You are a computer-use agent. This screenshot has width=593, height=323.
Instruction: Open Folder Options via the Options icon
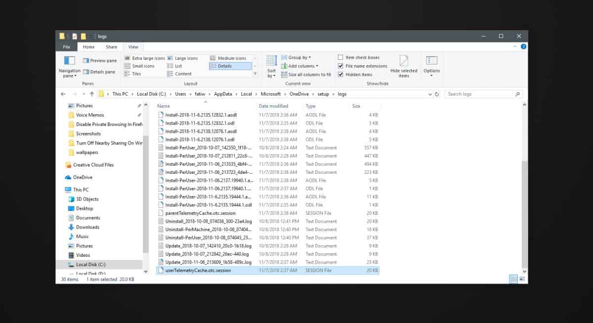[x=431, y=64]
